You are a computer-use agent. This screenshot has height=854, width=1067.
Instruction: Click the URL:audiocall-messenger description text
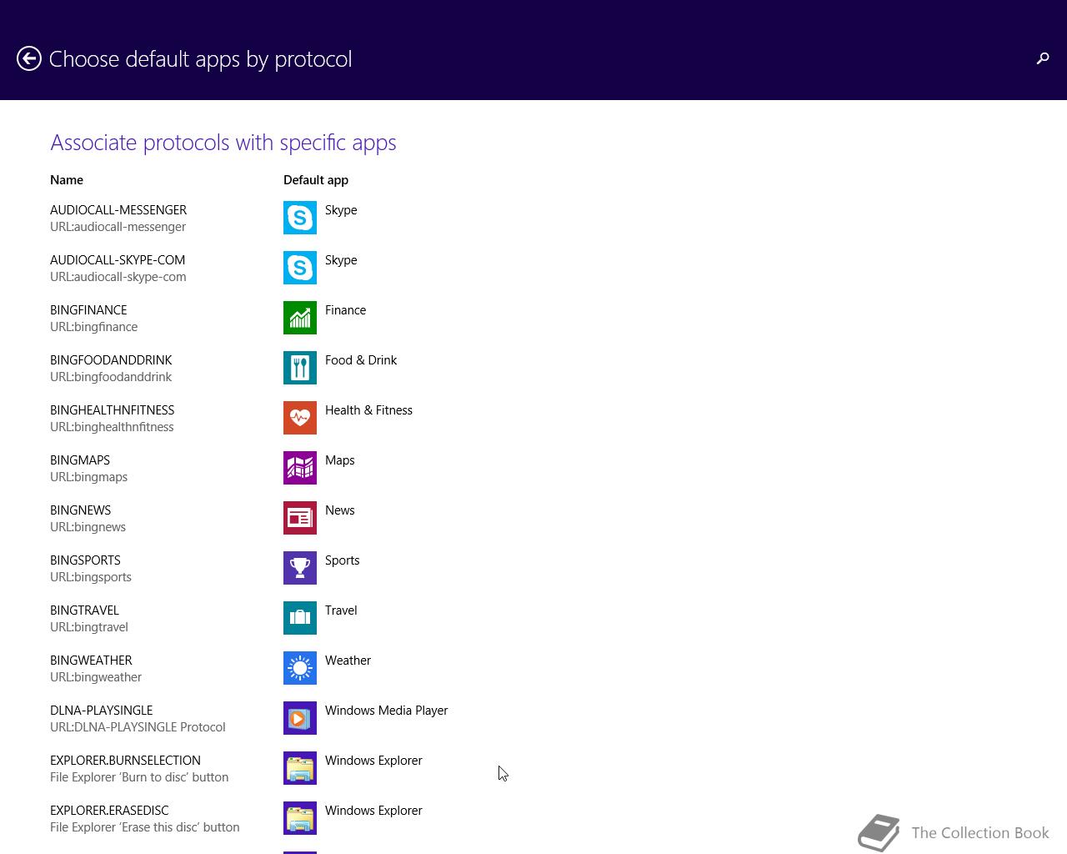[118, 227]
